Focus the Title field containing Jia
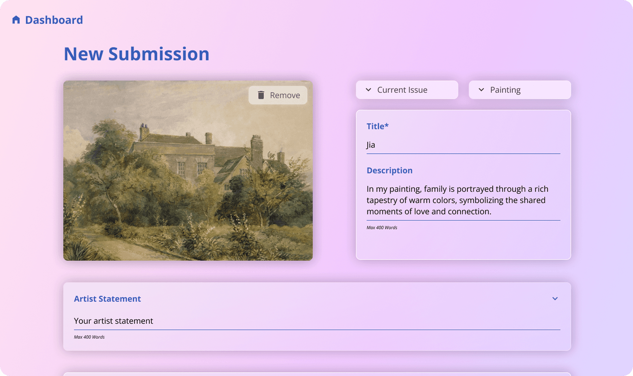 [463, 145]
